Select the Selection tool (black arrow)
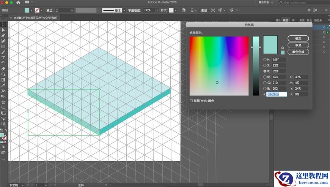The width and height of the screenshot is (330, 187). click(x=3, y=24)
